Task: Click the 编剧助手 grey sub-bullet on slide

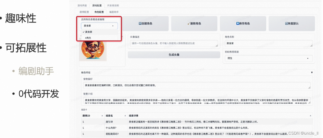Action: click(x=36, y=71)
